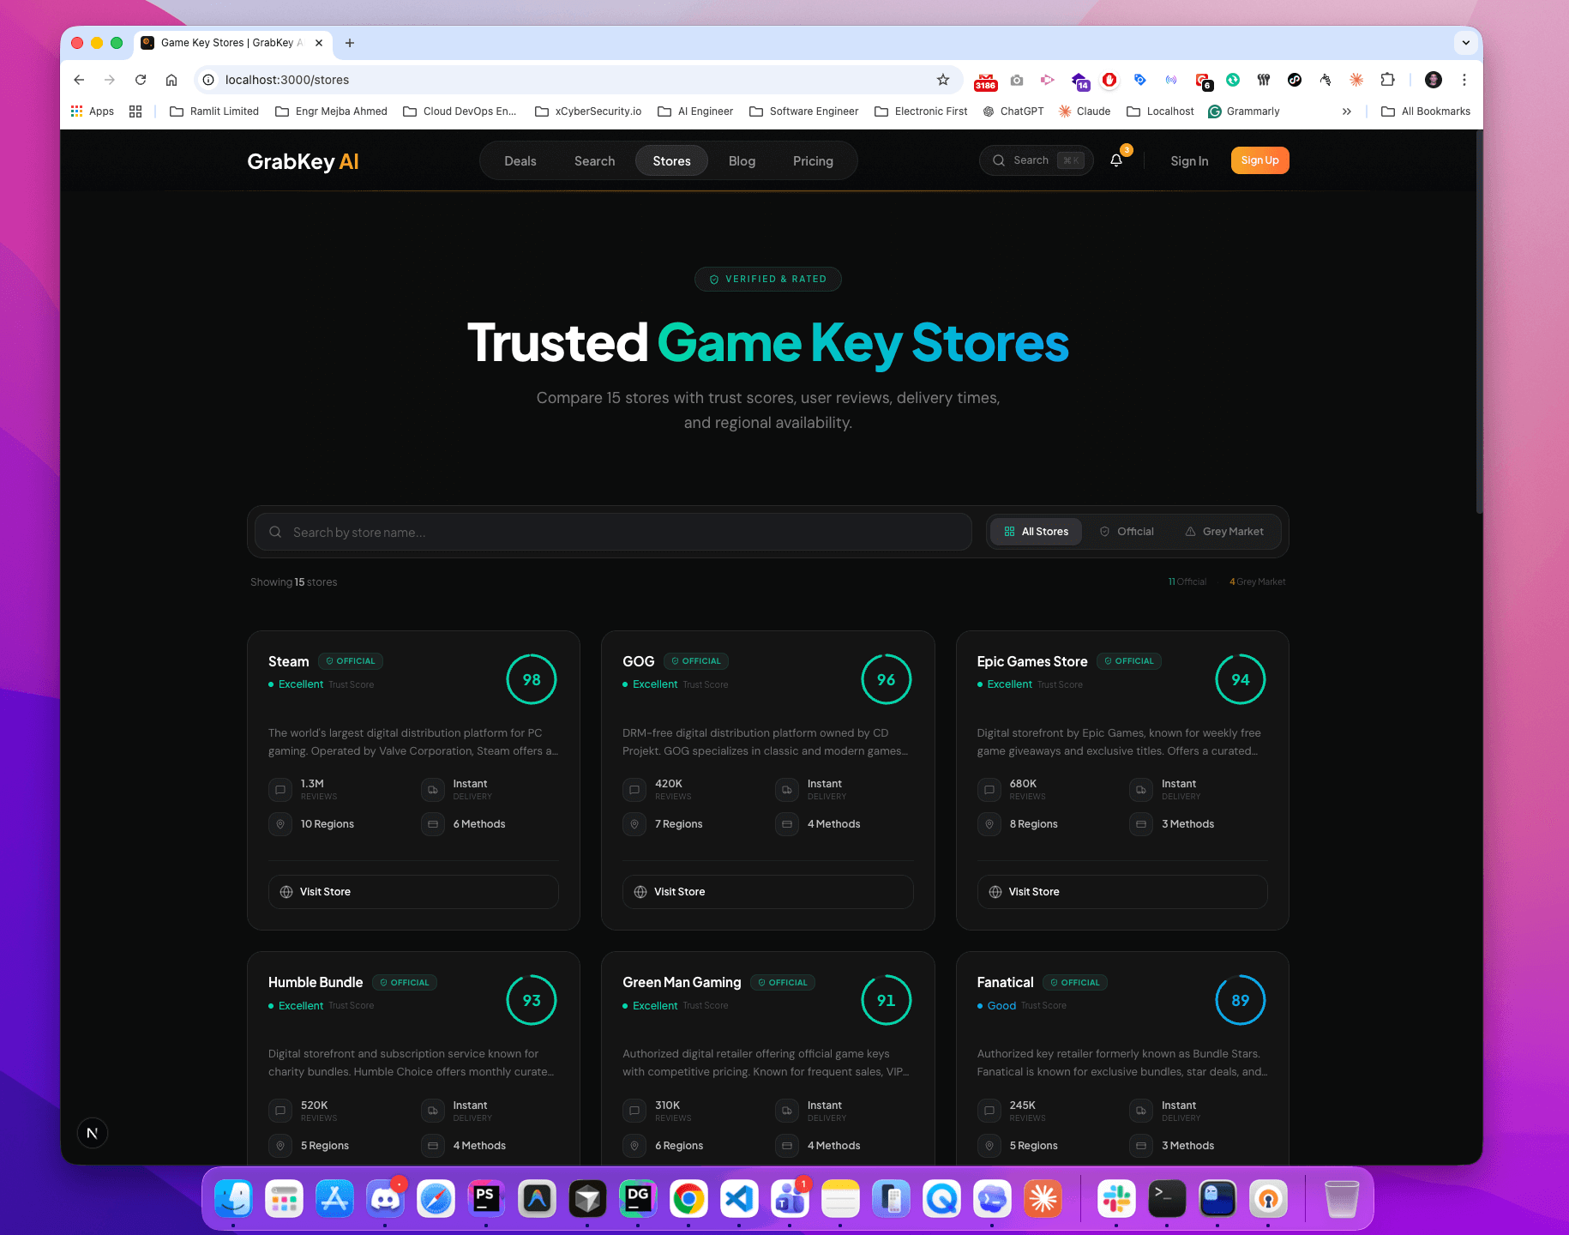Open Visual Studio Code from the Dock
The height and width of the screenshot is (1235, 1569).
[739, 1198]
